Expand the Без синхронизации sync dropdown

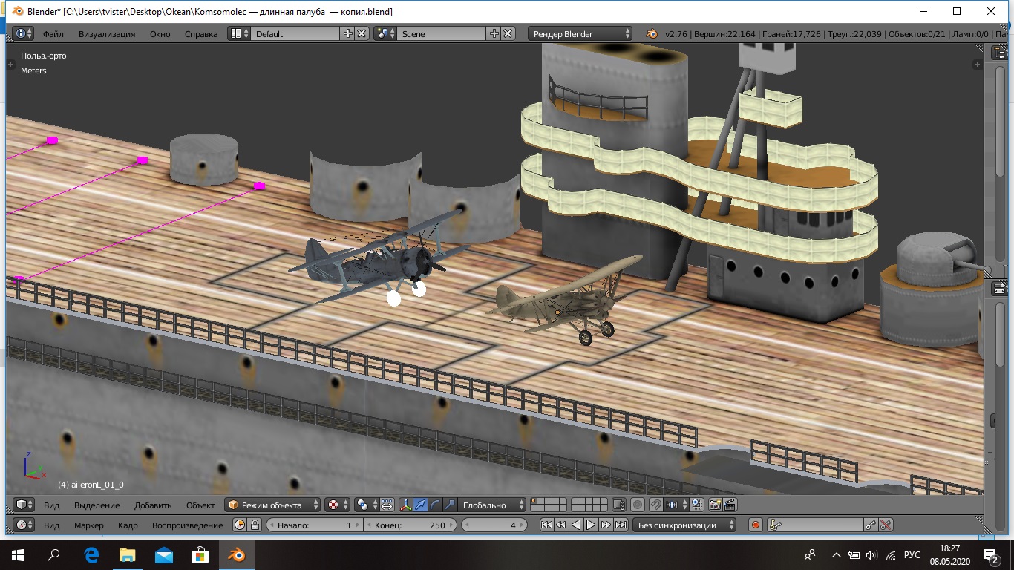[684, 525]
